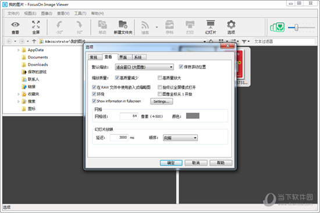Toggle 保持滚动位置 checkbox
The image size is (320, 213).
coord(180,67)
